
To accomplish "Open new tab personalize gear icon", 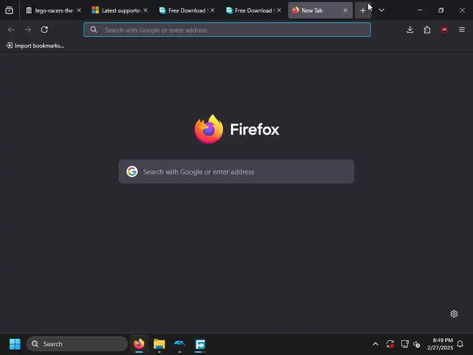I will point(454,314).
